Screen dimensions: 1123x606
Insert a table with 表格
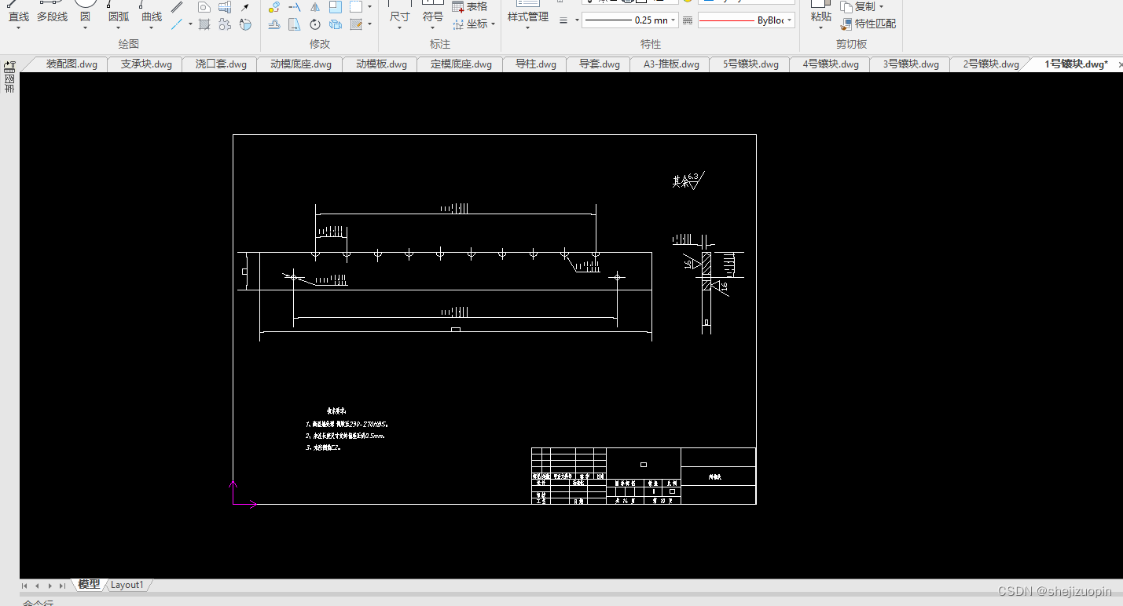tap(470, 6)
